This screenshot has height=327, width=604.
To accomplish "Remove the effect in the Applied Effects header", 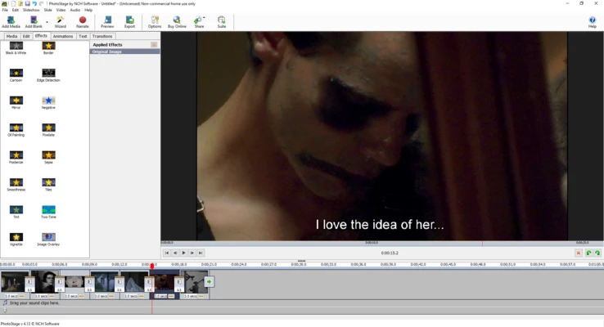I will tap(154, 45).
